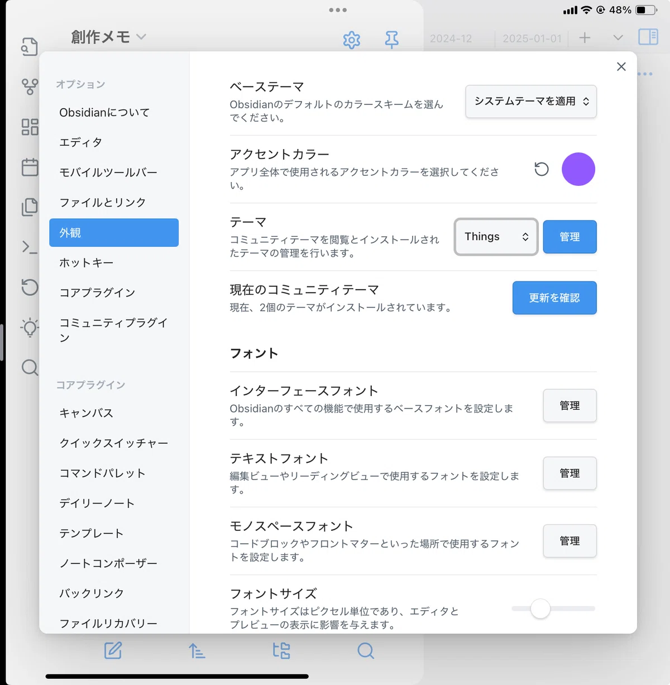Click the file recovery history icon in ribbon
The width and height of the screenshot is (670, 685).
point(30,287)
